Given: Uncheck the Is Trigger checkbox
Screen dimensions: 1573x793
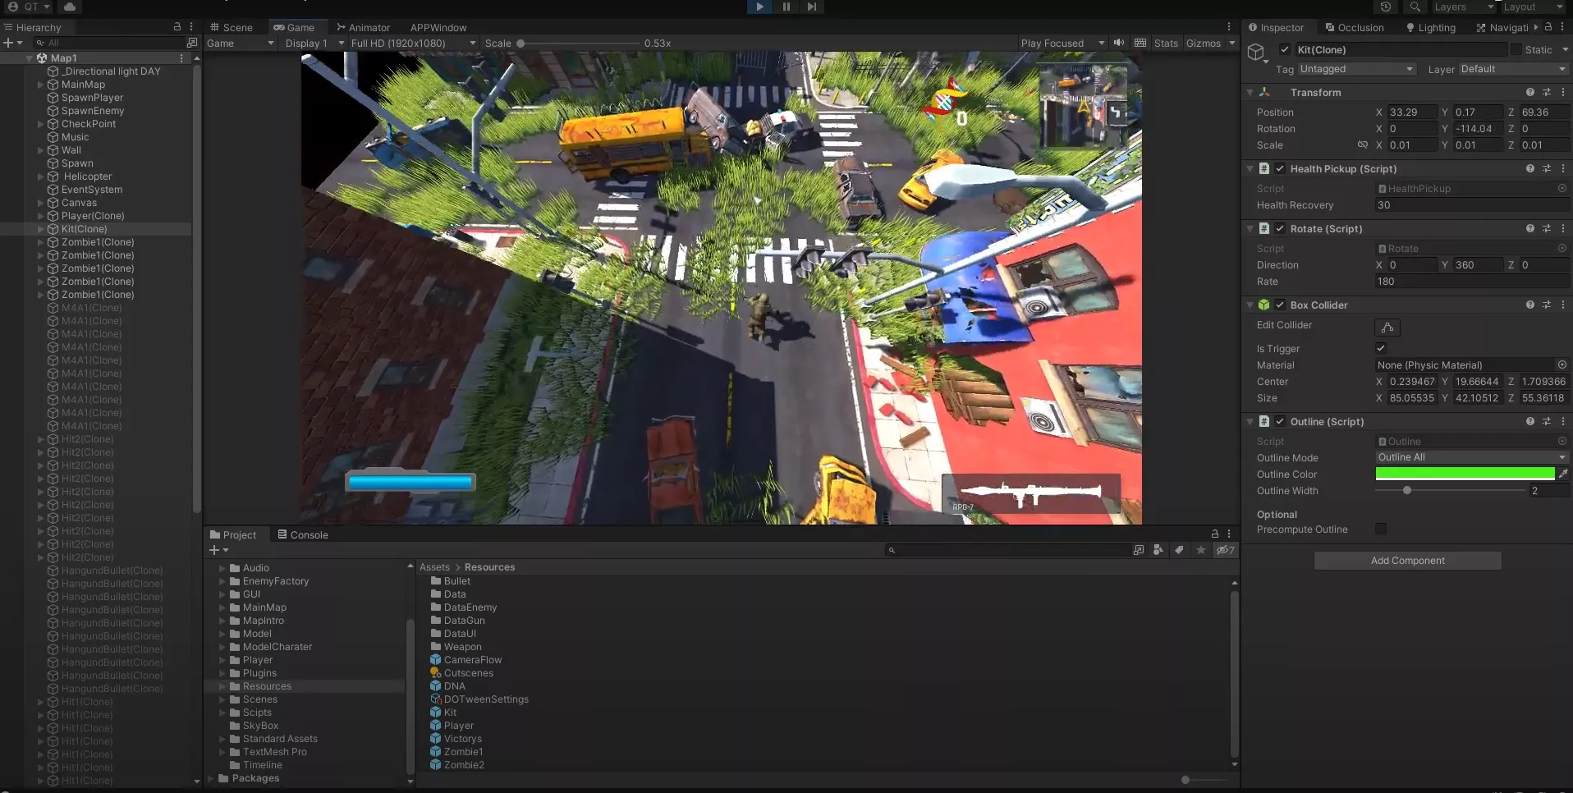Looking at the screenshot, I should [1381, 348].
